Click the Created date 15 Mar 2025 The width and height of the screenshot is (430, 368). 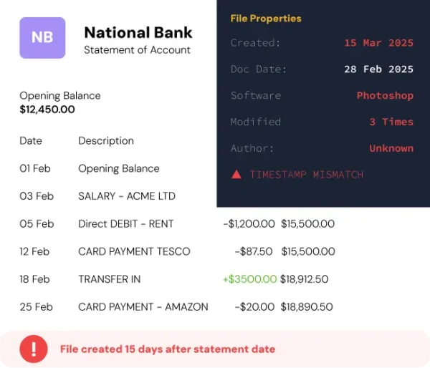tap(378, 43)
